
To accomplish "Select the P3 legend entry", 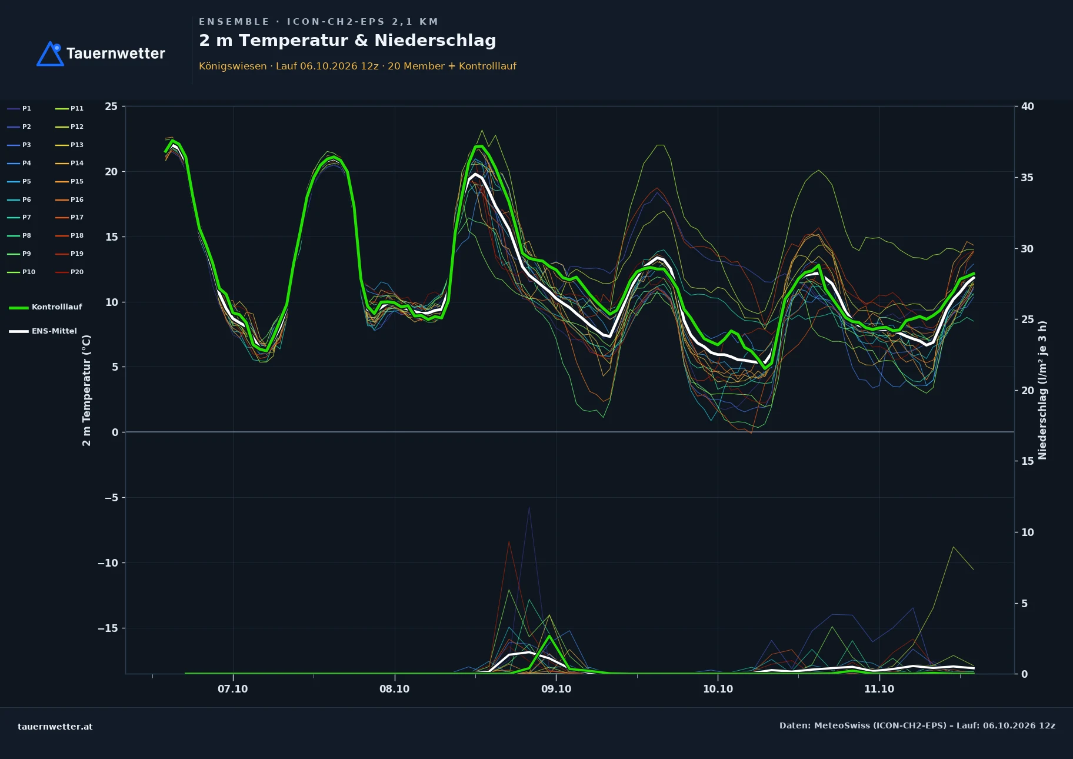I will pyautogui.click(x=19, y=145).
